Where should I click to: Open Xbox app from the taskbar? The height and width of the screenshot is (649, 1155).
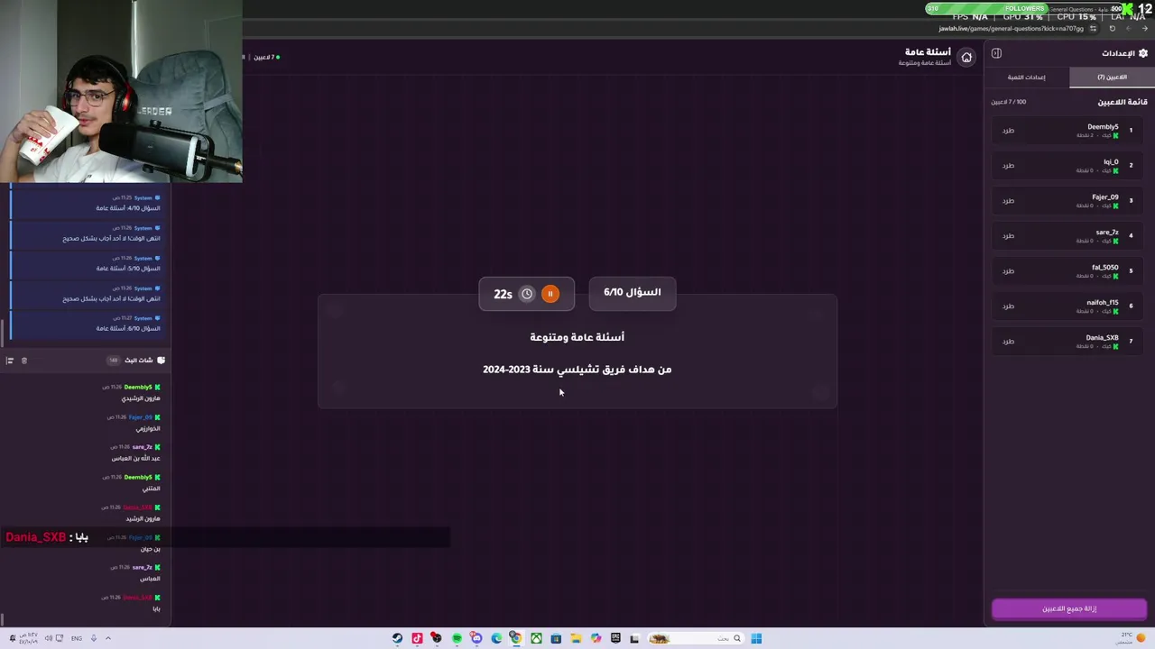536,638
